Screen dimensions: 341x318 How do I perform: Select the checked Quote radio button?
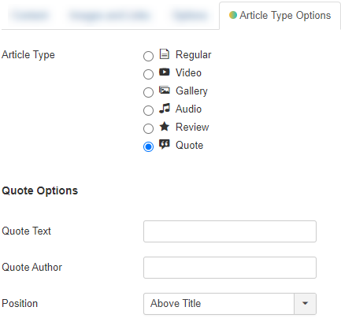coord(148,146)
